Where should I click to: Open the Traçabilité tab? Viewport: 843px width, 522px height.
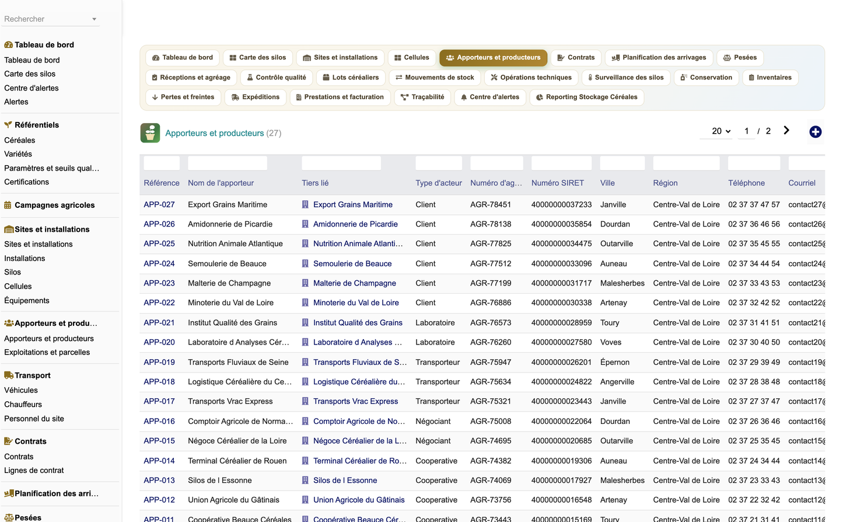coord(422,98)
